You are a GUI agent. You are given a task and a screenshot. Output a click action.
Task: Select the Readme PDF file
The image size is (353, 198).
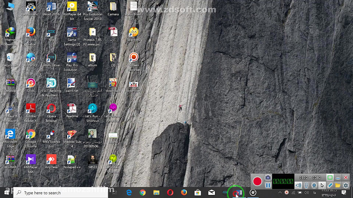(72, 111)
